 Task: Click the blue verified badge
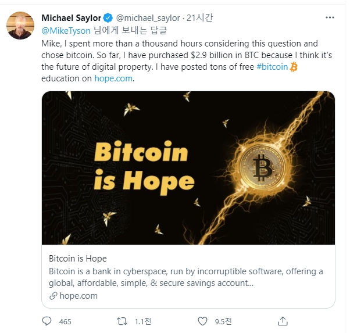(x=108, y=19)
